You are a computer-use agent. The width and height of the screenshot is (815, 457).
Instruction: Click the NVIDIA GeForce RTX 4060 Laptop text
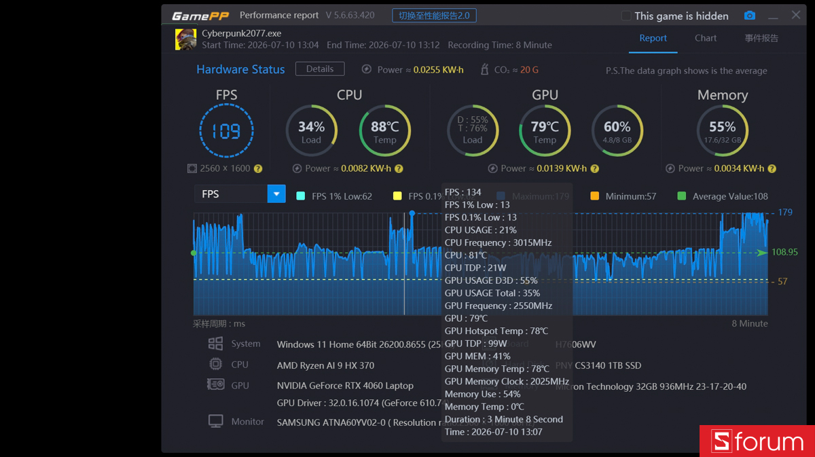345,386
